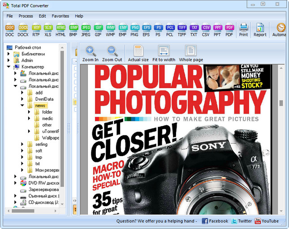Open the Edit menu
The height and width of the screenshot is (229, 289).
(x=42, y=16)
